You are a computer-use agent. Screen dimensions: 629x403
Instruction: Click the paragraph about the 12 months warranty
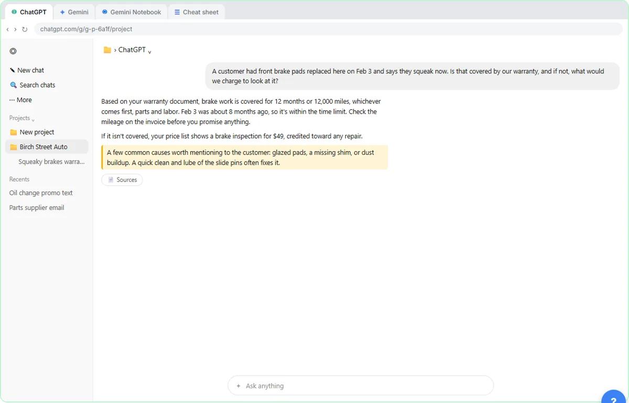[x=241, y=111]
